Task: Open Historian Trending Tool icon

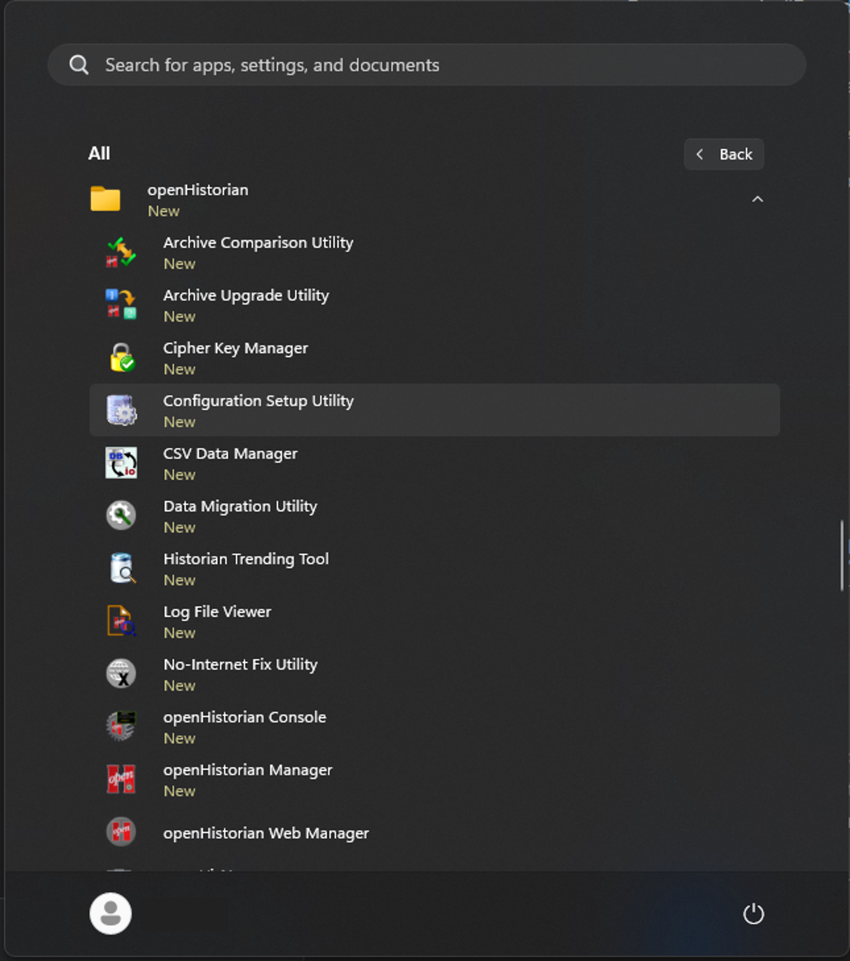Action: coord(121,568)
